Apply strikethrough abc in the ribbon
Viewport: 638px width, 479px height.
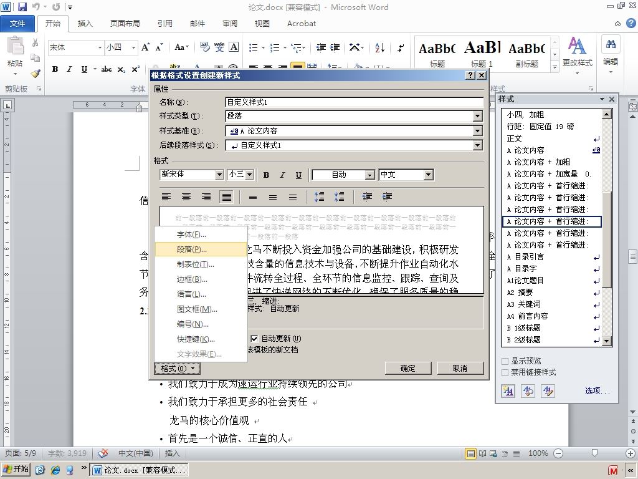(x=107, y=69)
